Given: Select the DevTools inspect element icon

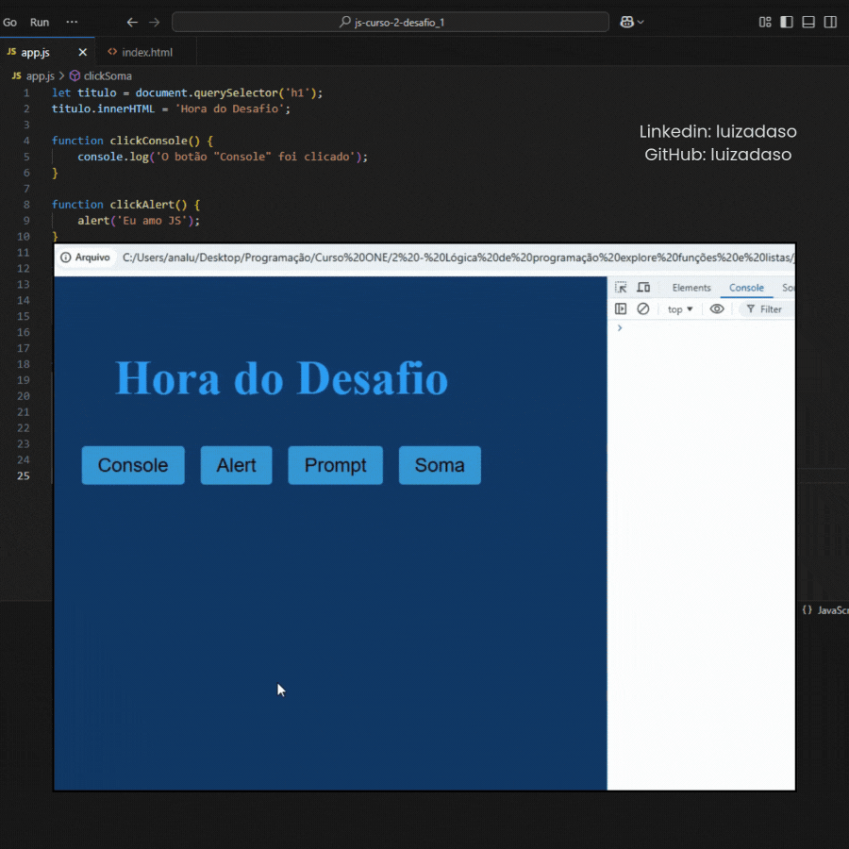Looking at the screenshot, I should 621,288.
